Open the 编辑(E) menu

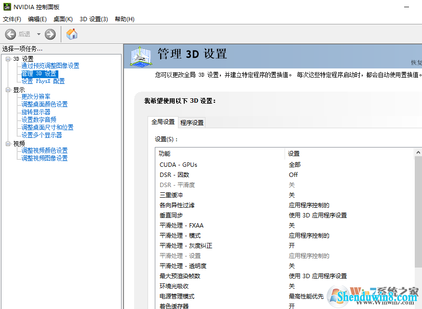[37, 19]
